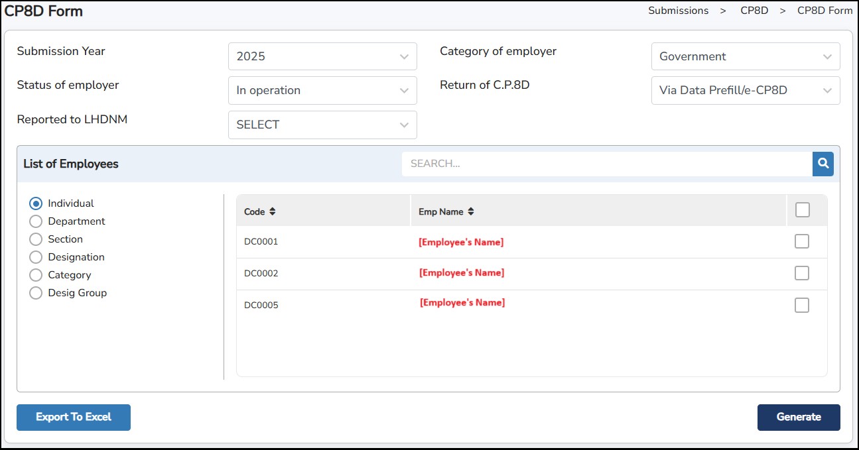The image size is (859, 450).
Task: Select the Section radio button
Action: click(36, 239)
